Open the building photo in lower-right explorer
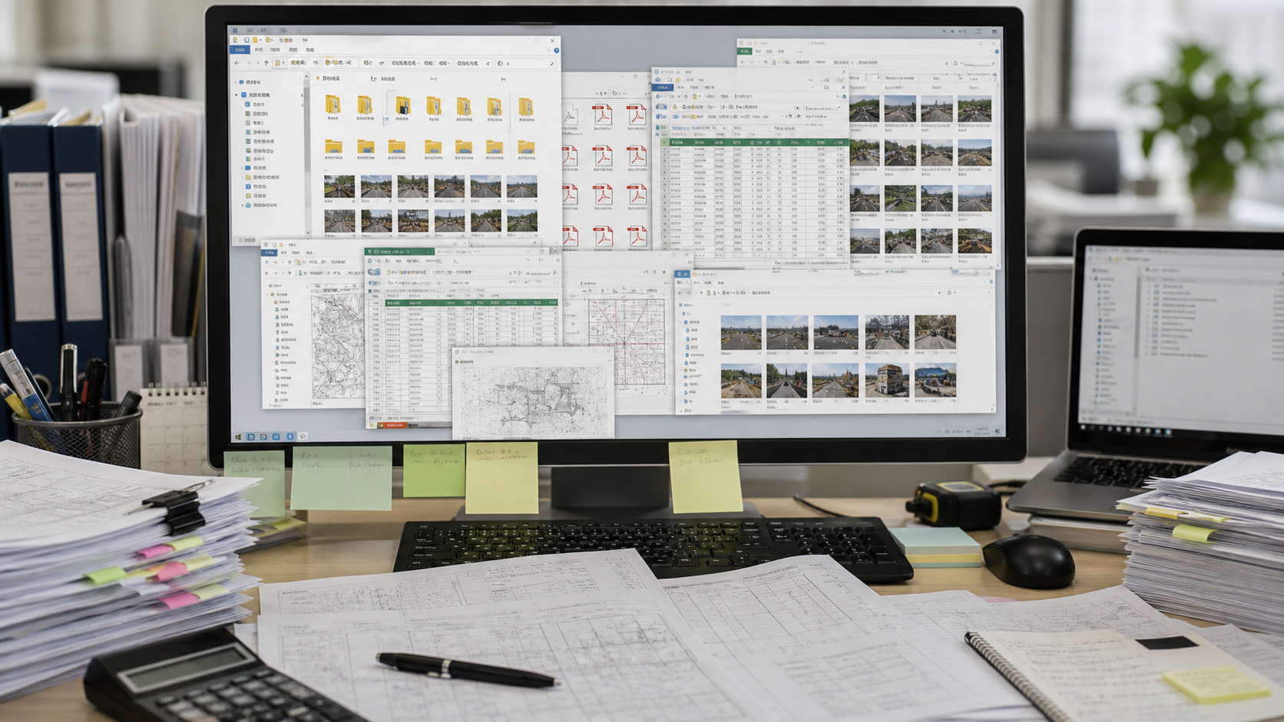The image size is (1284, 722). point(887,381)
